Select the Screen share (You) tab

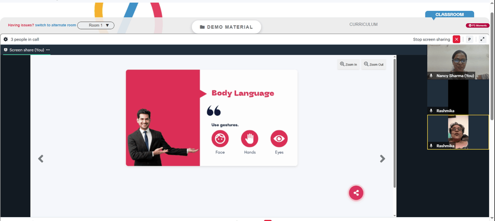pos(27,50)
